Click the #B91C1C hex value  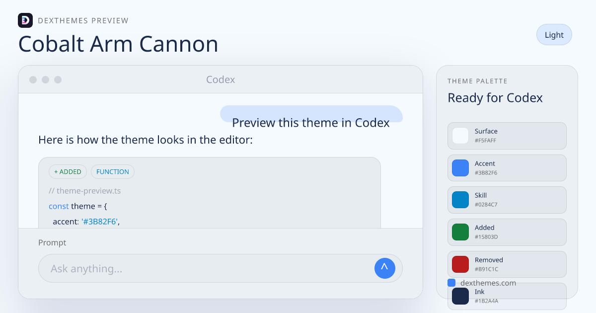[x=486, y=269]
